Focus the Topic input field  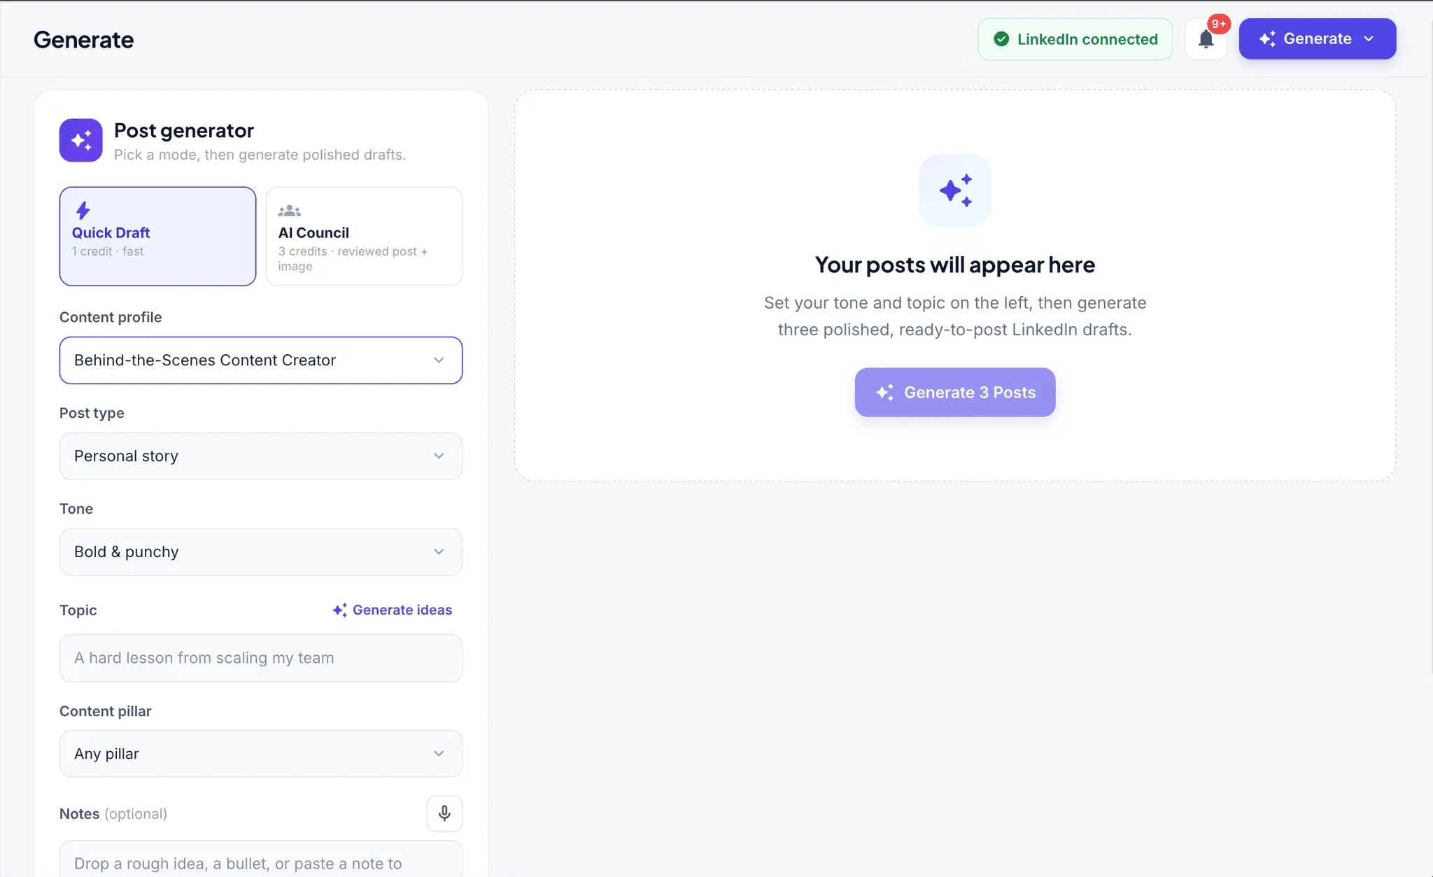point(261,658)
